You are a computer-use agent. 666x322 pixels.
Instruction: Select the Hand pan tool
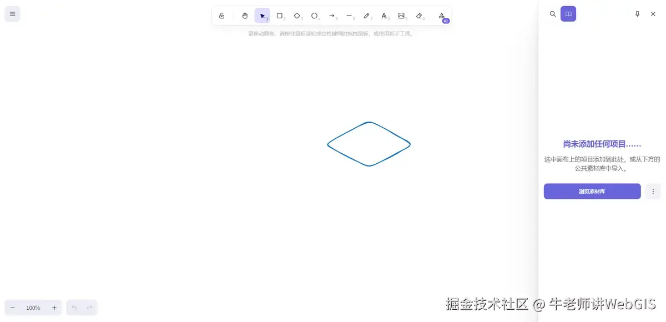coord(245,16)
